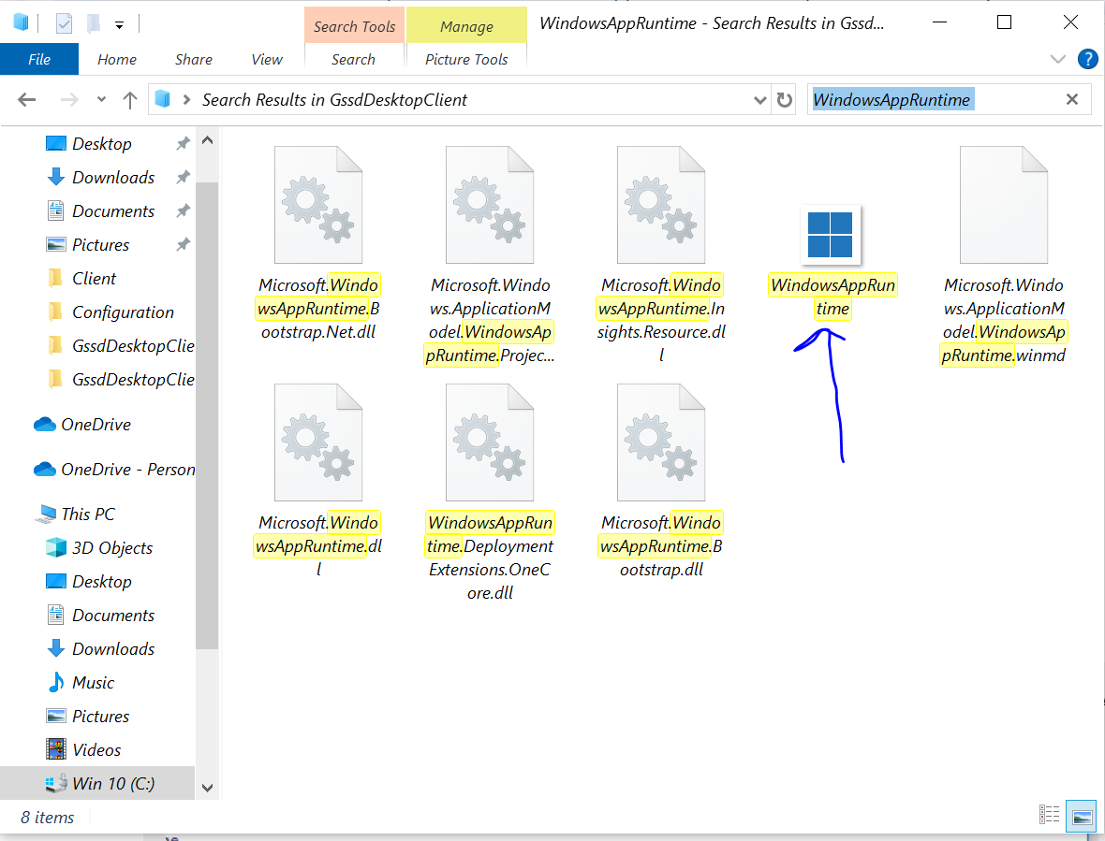Select the WindowsAppRuntime.Projec... dll file icon
The height and width of the screenshot is (841, 1105).
coord(490,205)
